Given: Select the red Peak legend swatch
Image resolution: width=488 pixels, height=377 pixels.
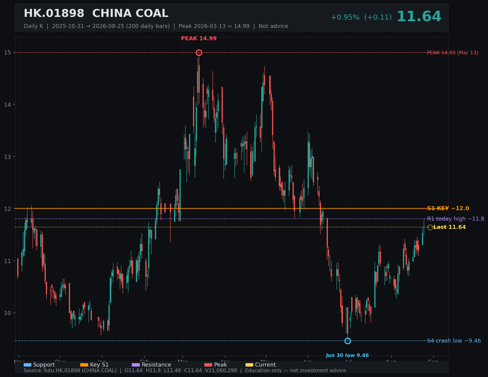Looking at the screenshot, I should point(208,365).
